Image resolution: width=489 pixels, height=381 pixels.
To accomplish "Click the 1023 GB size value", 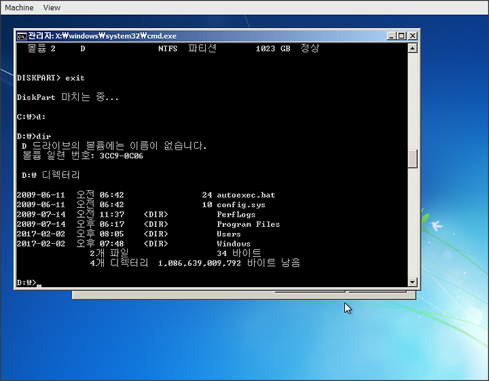I will [x=273, y=49].
